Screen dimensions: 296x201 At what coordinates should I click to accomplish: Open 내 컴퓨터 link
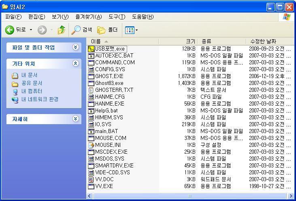pyautogui.click(x=32, y=91)
